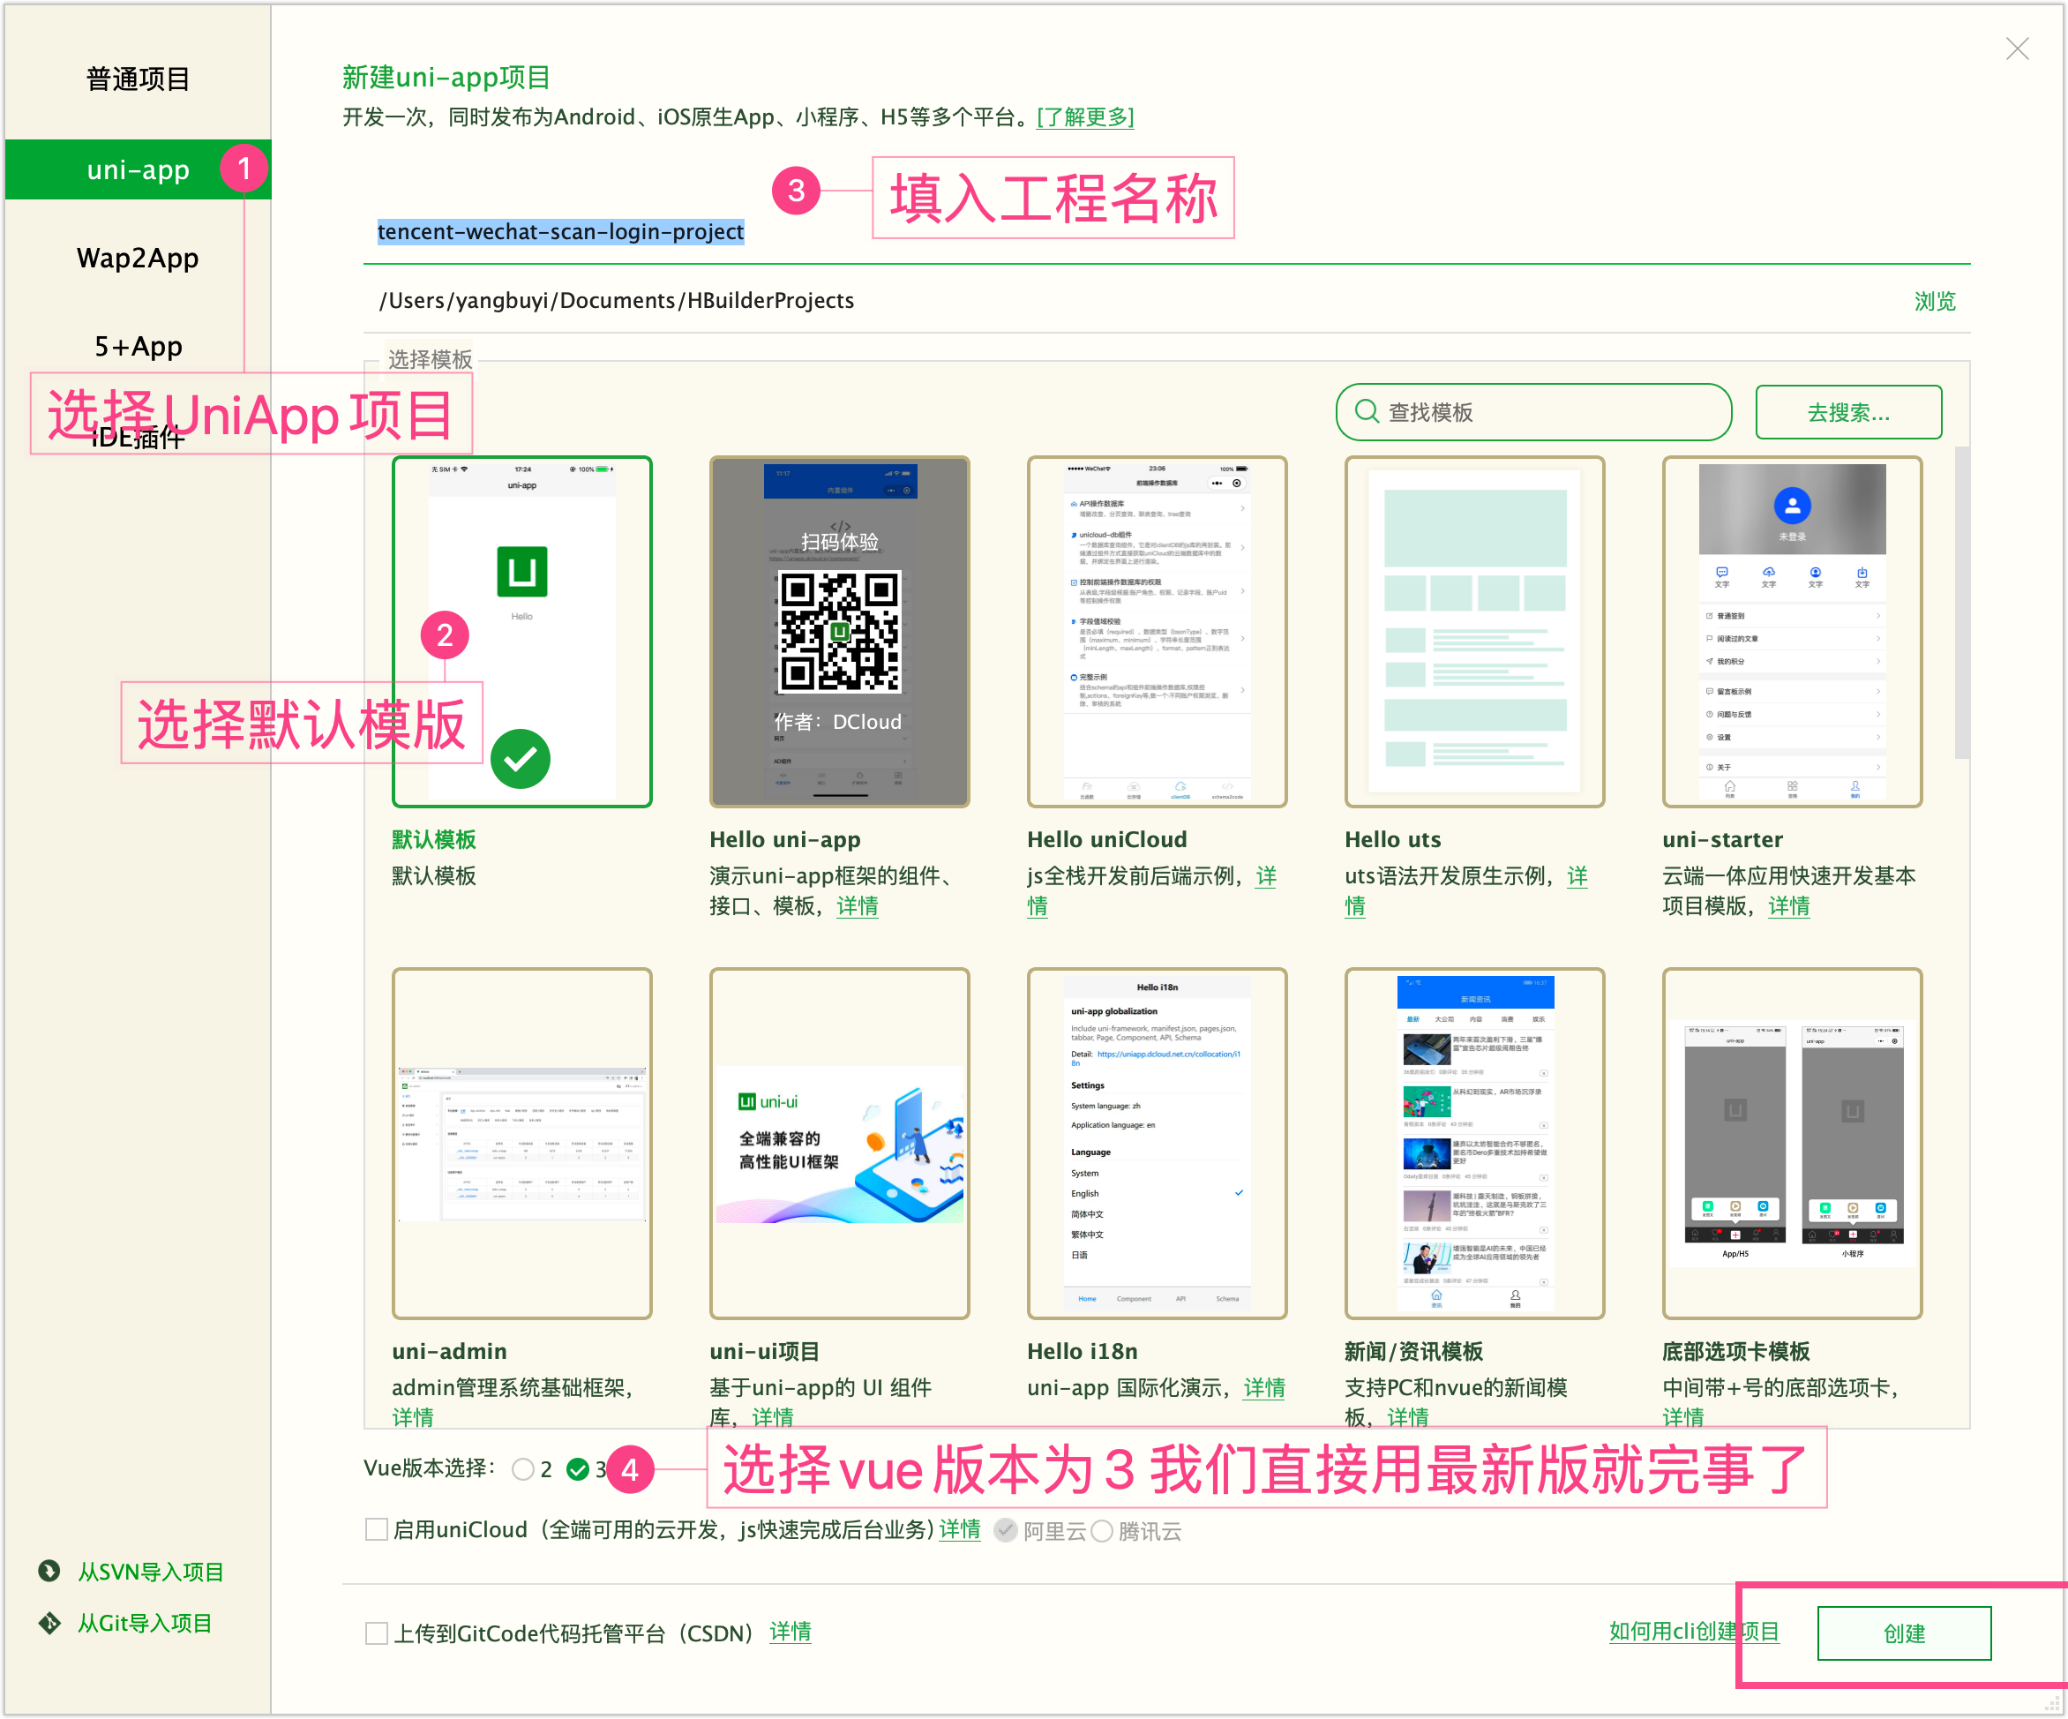Viewport: 2068px width, 1719px height.
Task: Click the green checkmark on default template
Action: (520, 759)
